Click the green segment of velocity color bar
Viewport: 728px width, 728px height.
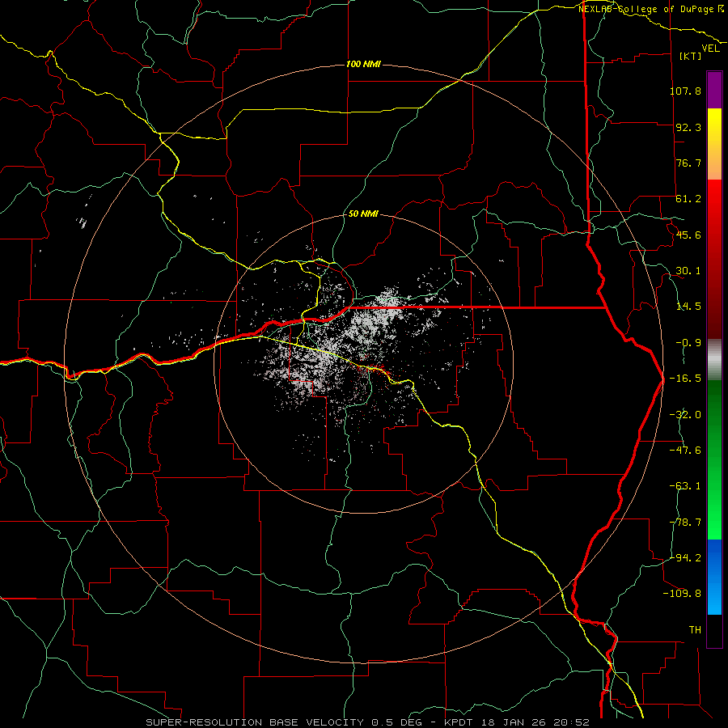tap(714, 459)
